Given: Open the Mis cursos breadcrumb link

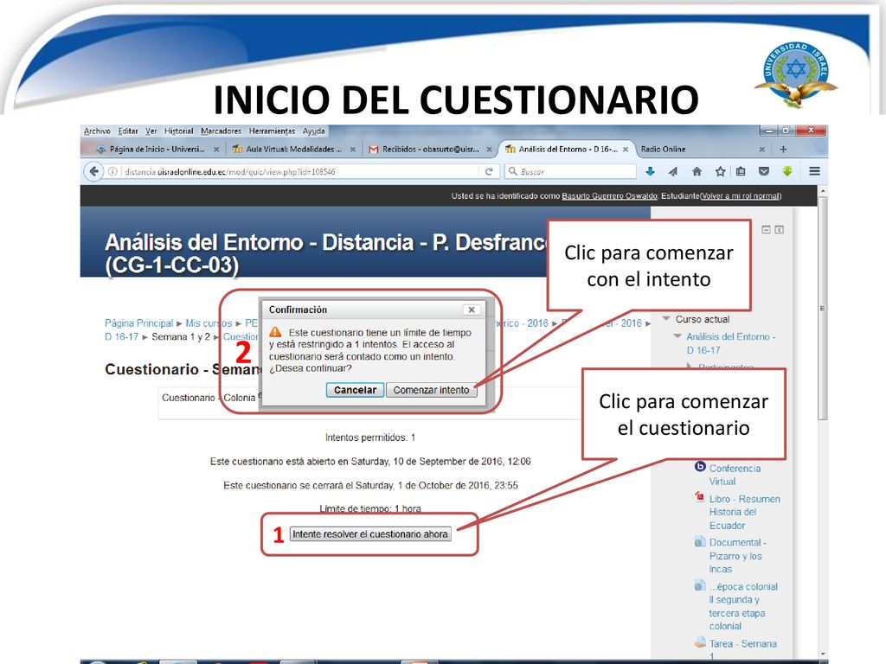Looking at the screenshot, I should click(209, 323).
